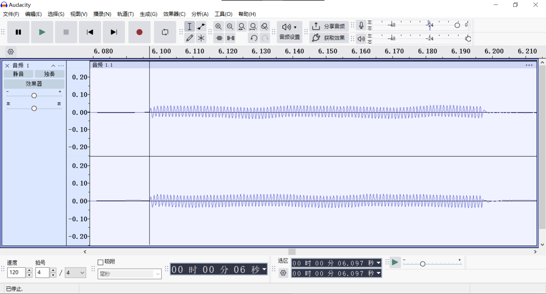The width and height of the screenshot is (546, 294).
Task: Open clip 音频 1.1 options menu
Action: coord(529,65)
